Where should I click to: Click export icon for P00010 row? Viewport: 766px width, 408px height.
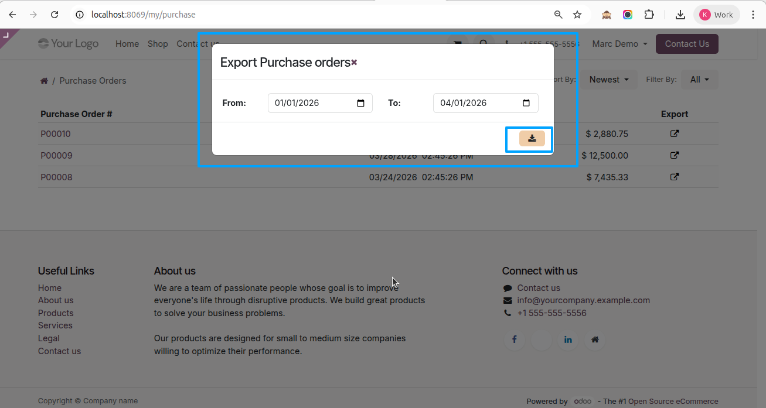(675, 133)
